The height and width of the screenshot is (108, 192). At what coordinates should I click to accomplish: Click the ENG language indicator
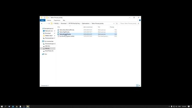(x=179, y=106)
